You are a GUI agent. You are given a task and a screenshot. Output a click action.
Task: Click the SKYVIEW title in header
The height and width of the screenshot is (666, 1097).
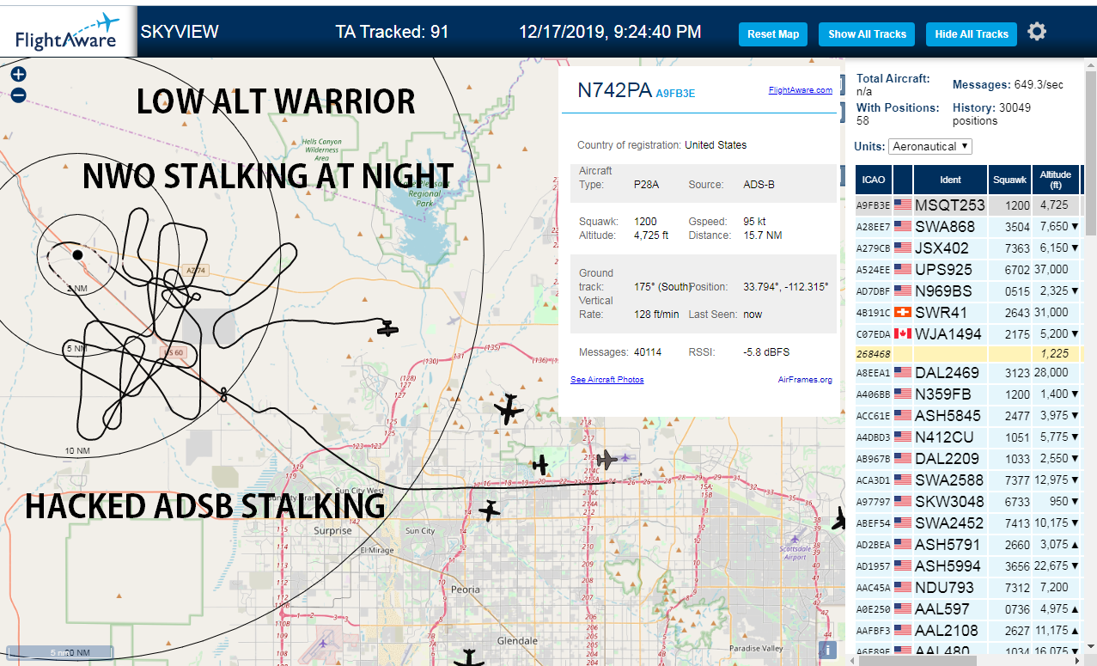180,33
